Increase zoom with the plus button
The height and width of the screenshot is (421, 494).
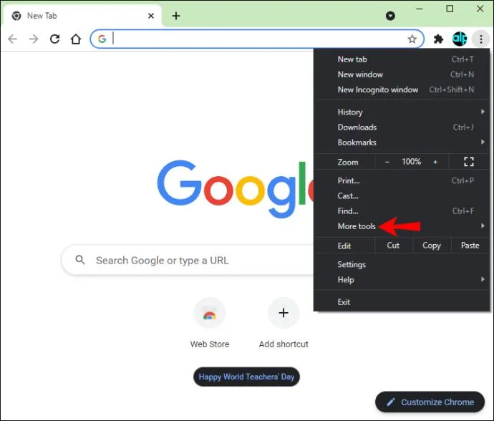coord(435,162)
